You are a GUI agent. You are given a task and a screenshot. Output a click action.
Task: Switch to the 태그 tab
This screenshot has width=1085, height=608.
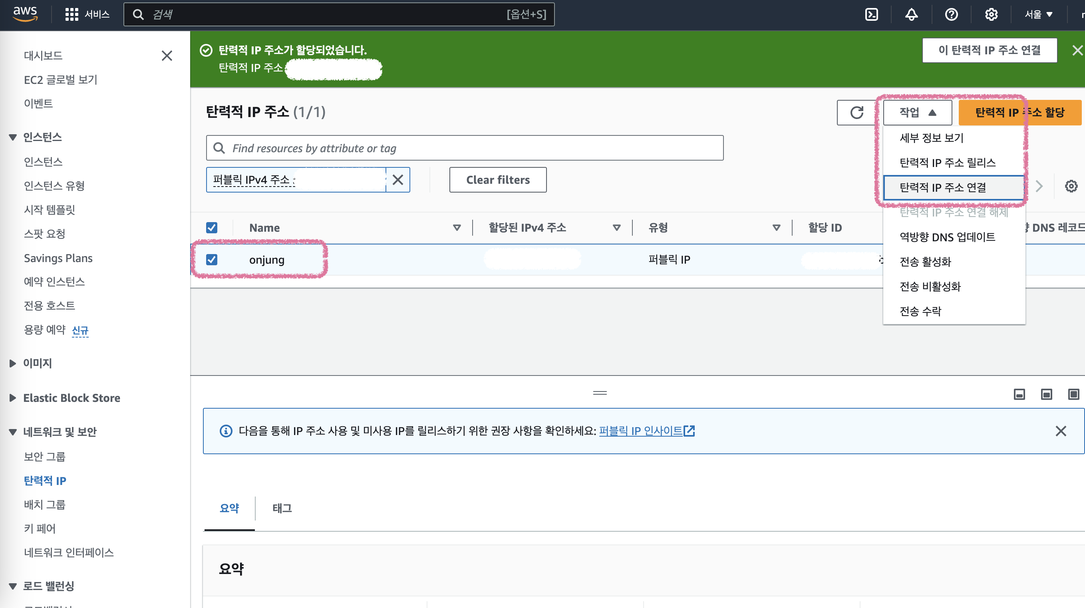click(x=282, y=508)
